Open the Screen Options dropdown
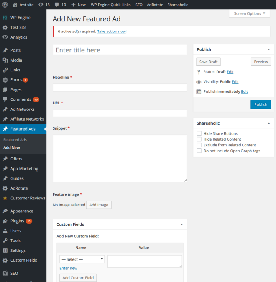Image resolution: width=276 pixels, height=282 pixels. pos(250,13)
